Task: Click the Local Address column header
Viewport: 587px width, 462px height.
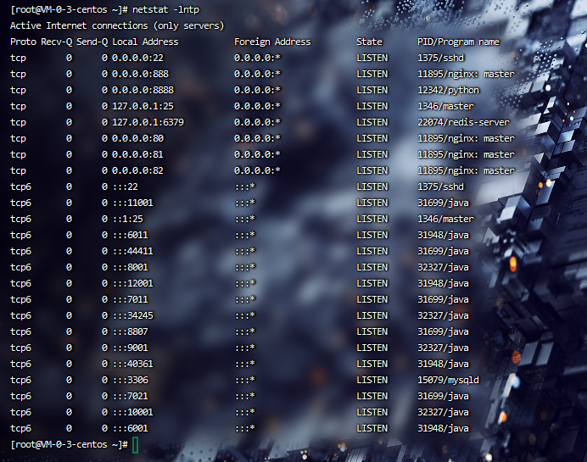Action: click(x=145, y=42)
